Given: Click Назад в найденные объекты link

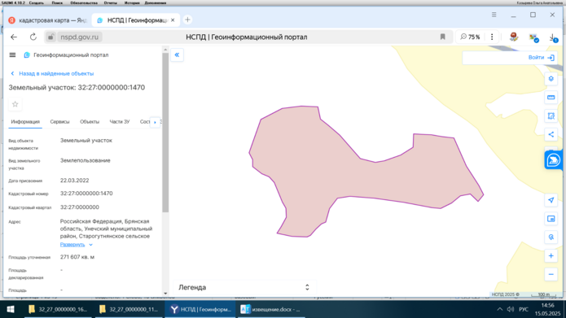Looking at the screenshot, I should [x=53, y=73].
